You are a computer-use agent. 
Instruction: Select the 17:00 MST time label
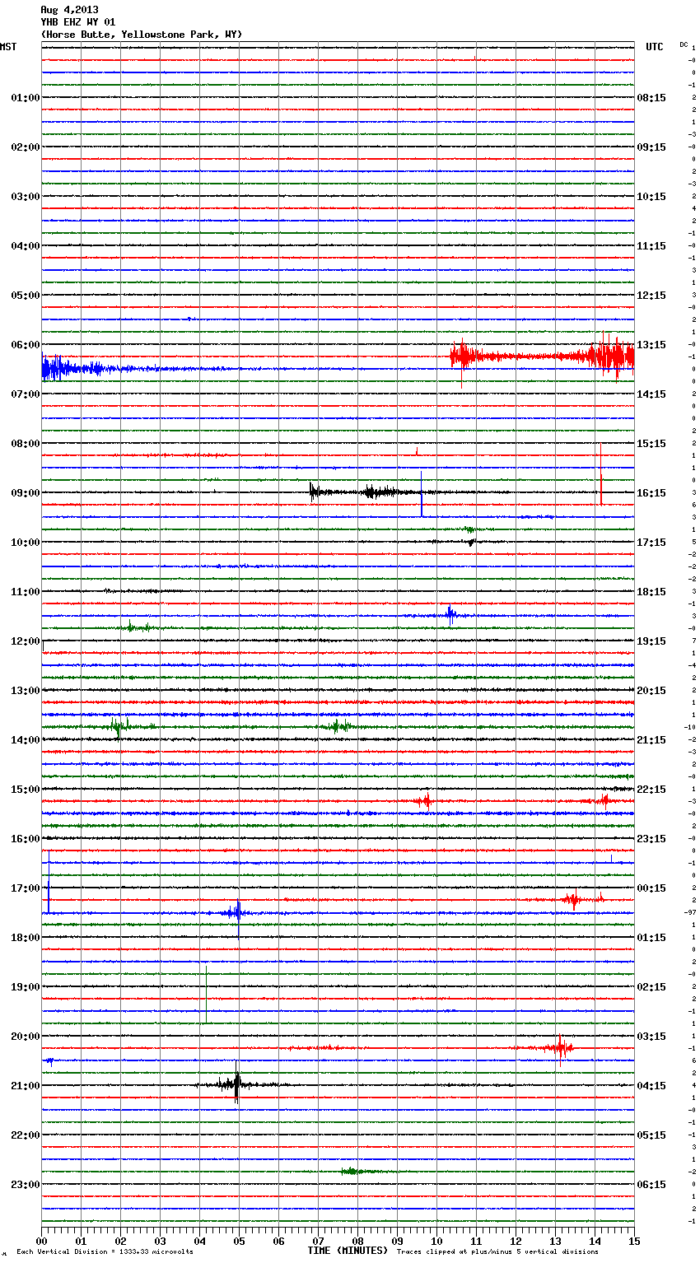26,888
